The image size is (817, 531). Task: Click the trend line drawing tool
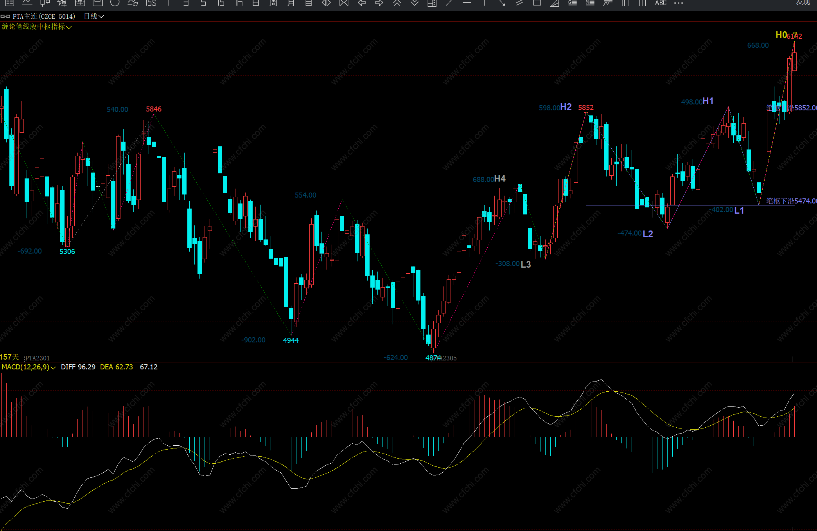pos(449,3)
